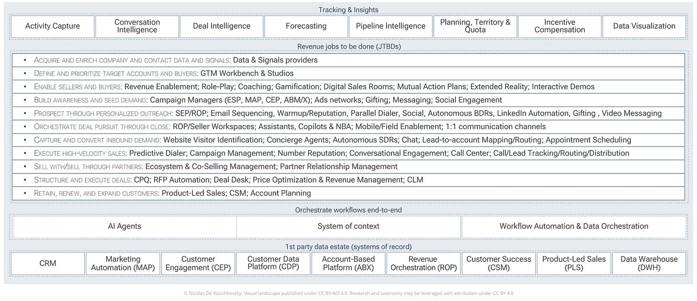Click Execute high-velocity sales row
Screen dimensions: 697x301
(x=348, y=153)
